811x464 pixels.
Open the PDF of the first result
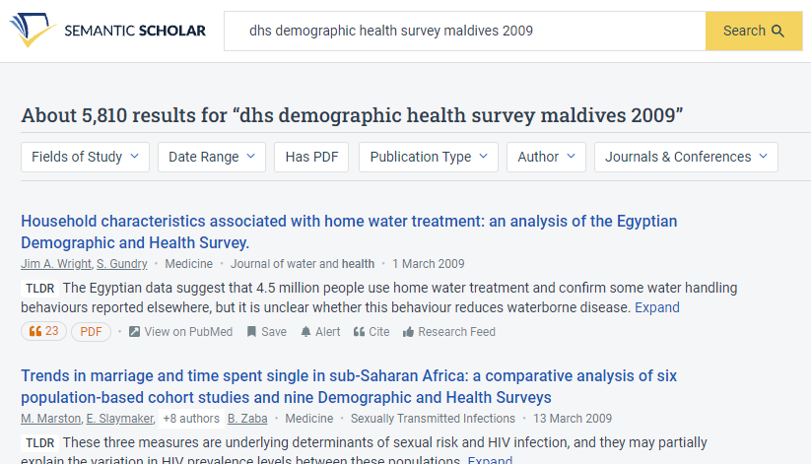click(91, 332)
